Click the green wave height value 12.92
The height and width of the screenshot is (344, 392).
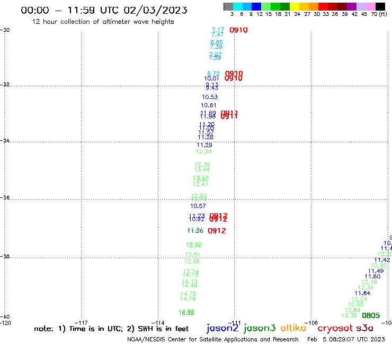tap(379, 265)
